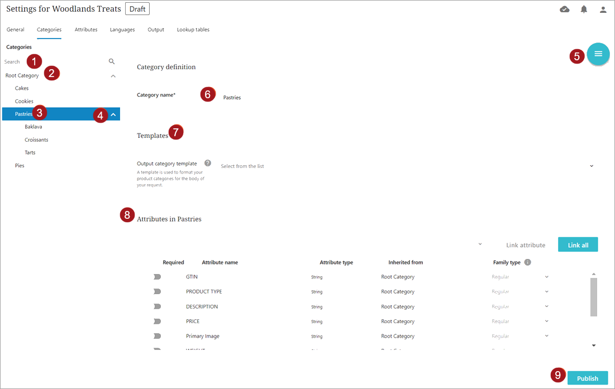
Task: Toggle Required for the DESCRIPTION attribute
Action: 157,306
